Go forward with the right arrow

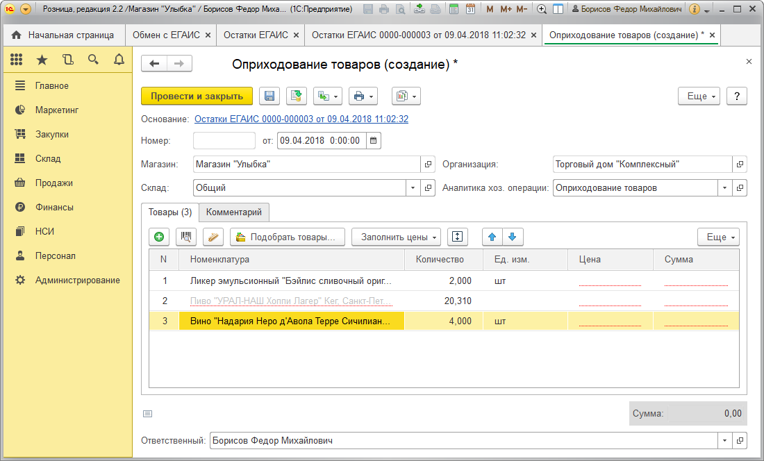pyautogui.click(x=179, y=64)
